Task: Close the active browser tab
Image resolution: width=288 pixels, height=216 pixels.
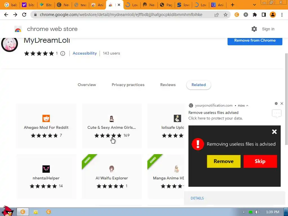Action: (x=119, y=5)
